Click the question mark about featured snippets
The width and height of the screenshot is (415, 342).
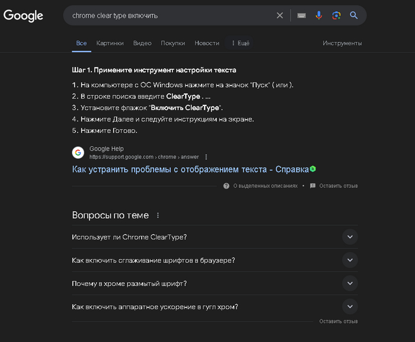click(226, 186)
